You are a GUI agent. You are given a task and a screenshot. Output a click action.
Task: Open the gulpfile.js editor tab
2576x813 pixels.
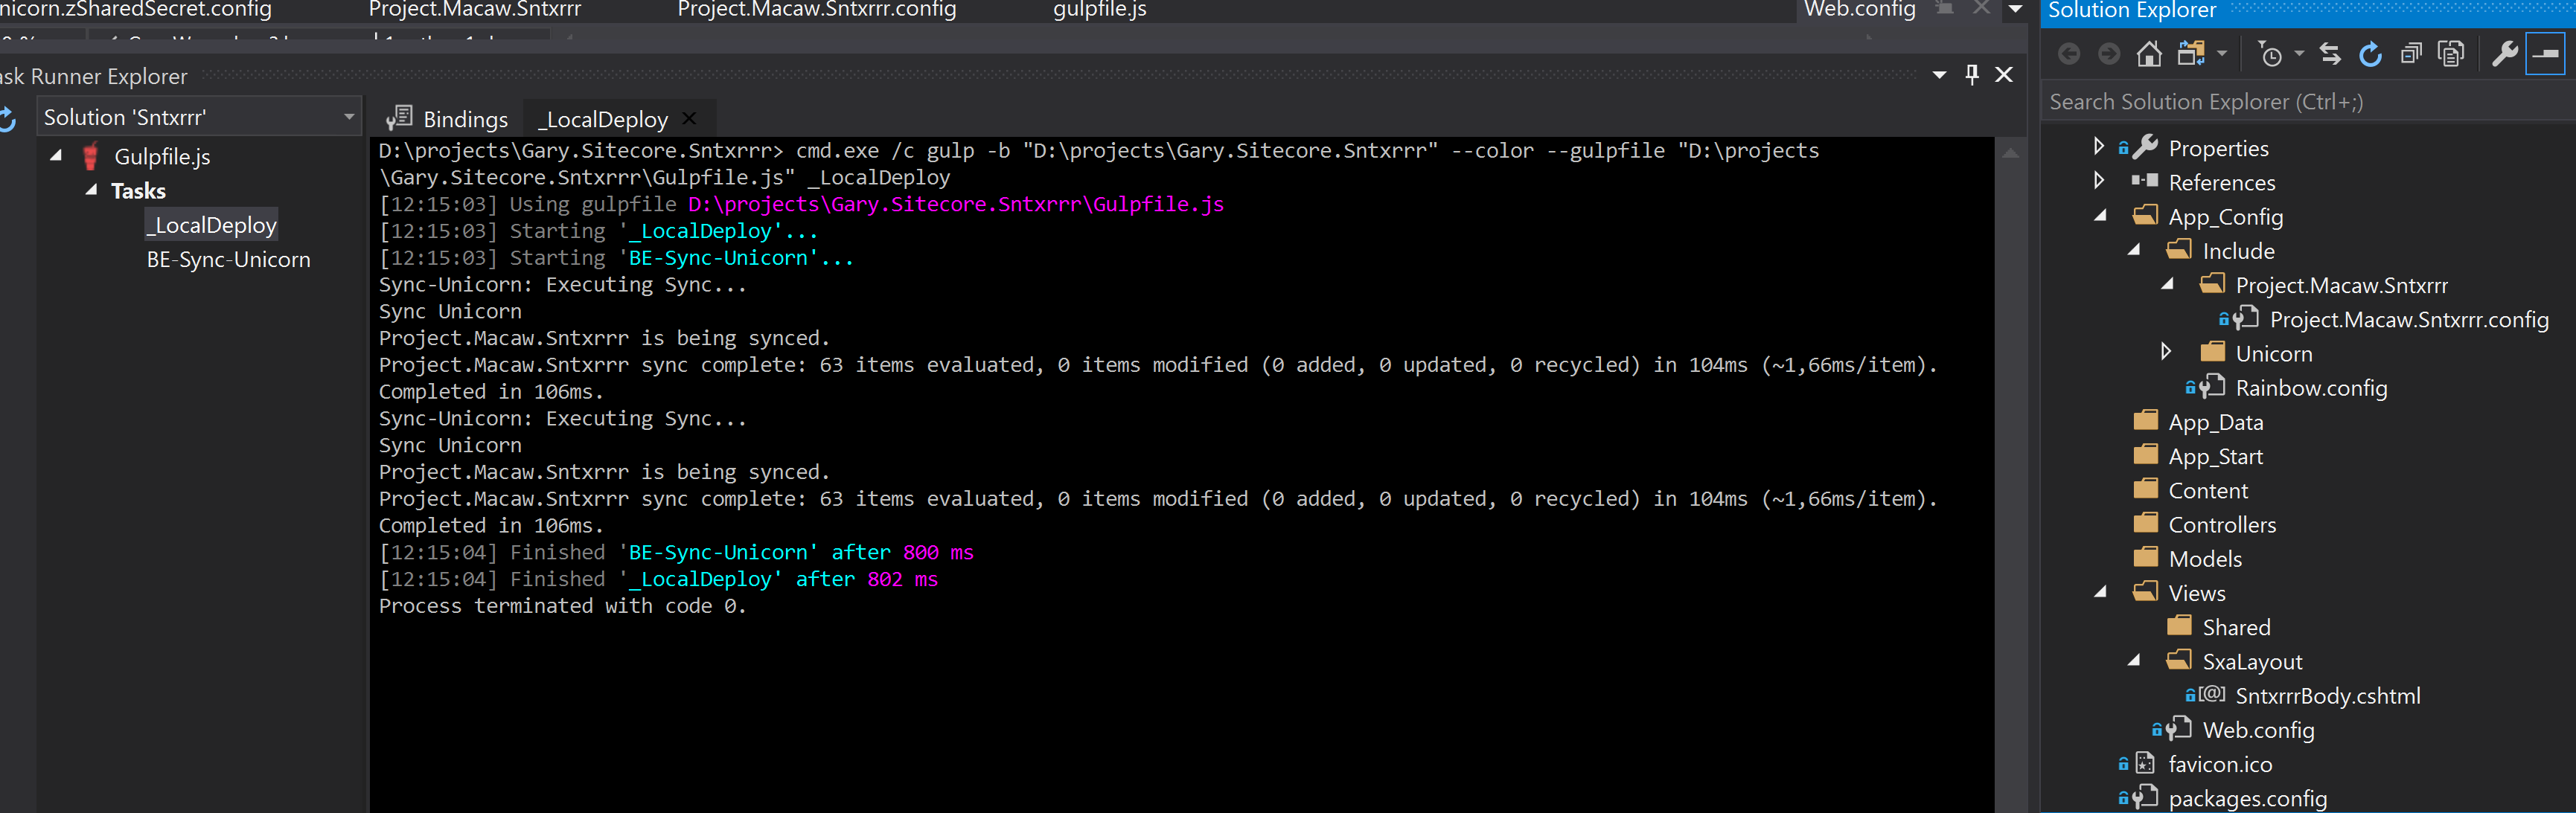coord(1099,10)
